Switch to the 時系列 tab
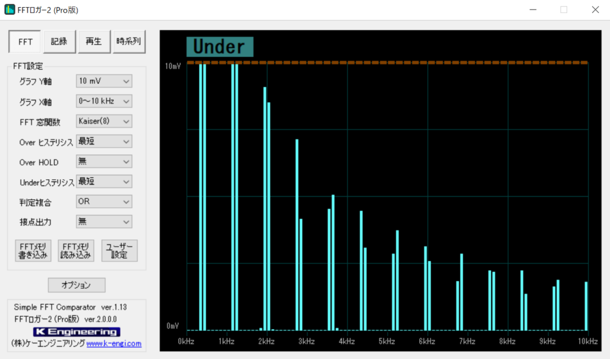This screenshot has height=359, width=610. (x=129, y=42)
